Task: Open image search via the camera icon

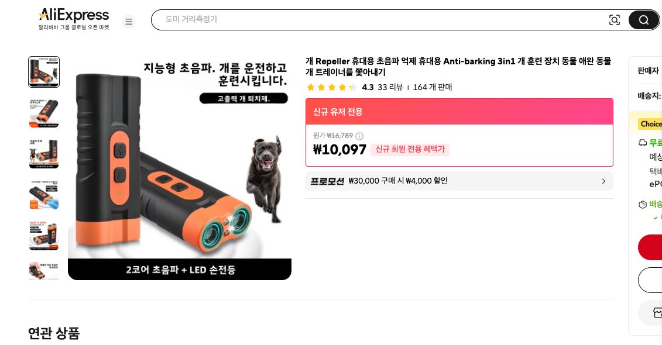Action: (x=615, y=19)
